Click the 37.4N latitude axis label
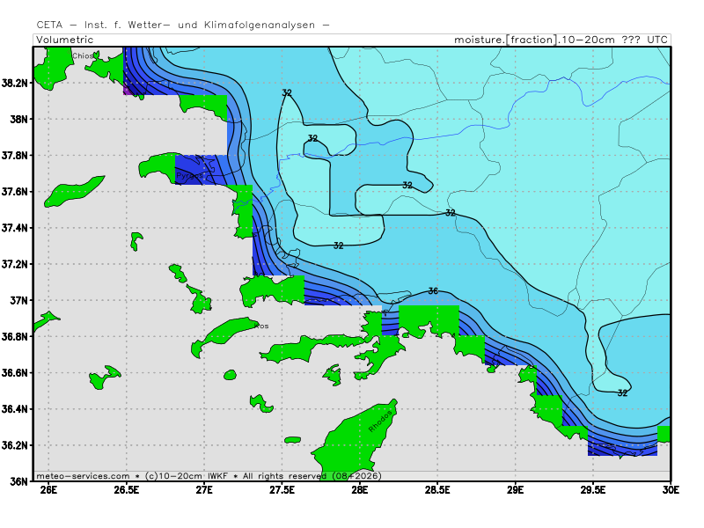Image resolution: width=704 pixels, height=528 pixels. (x=17, y=228)
